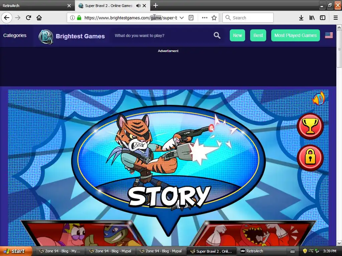Toggle the browser sidebar
The height and width of the screenshot is (256, 342).
coord(323,18)
